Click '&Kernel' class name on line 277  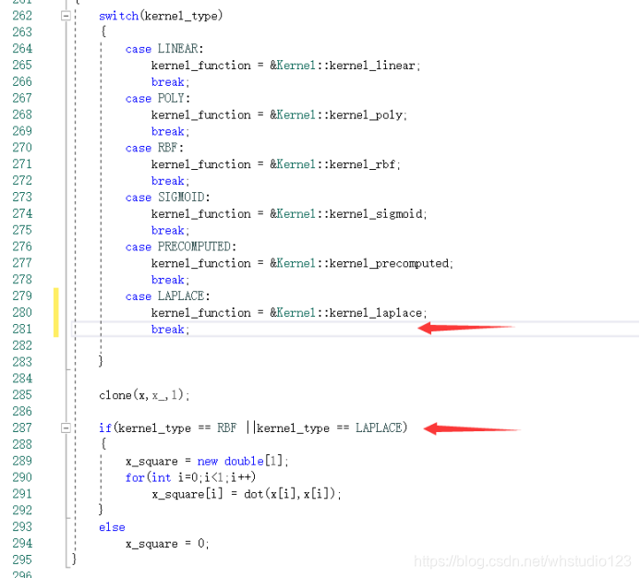293,263
